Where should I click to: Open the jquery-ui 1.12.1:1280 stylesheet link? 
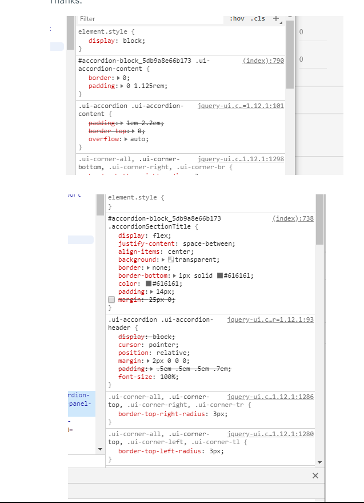coord(270,434)
